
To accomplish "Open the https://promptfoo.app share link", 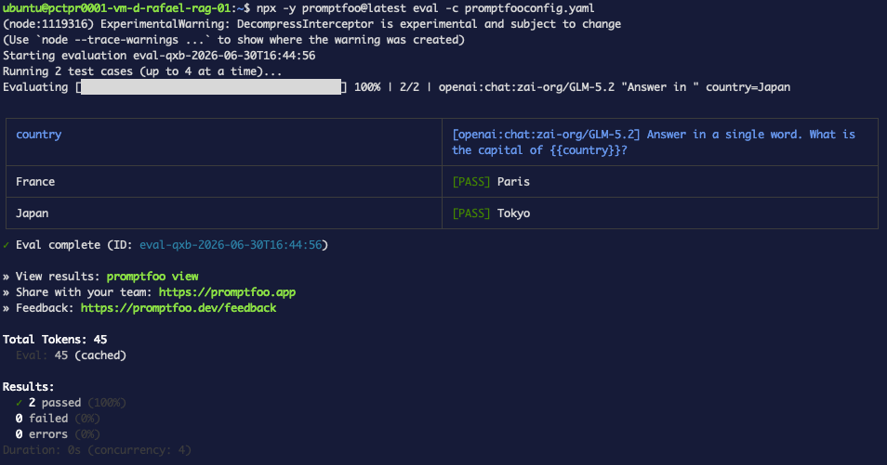I will [227, 292].
